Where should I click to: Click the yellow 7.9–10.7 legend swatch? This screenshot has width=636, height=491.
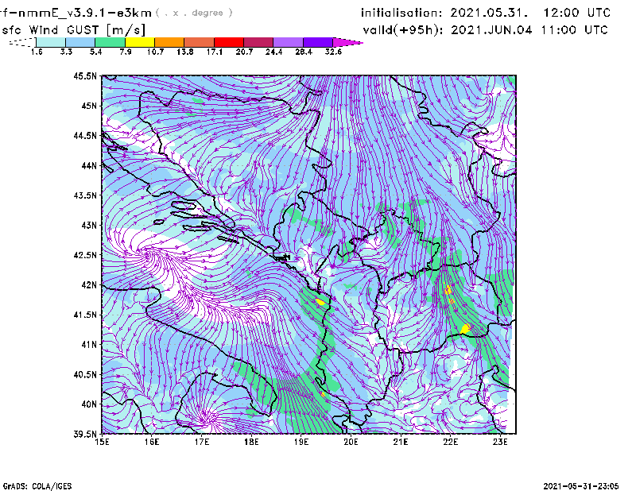(x=140, y=42)
